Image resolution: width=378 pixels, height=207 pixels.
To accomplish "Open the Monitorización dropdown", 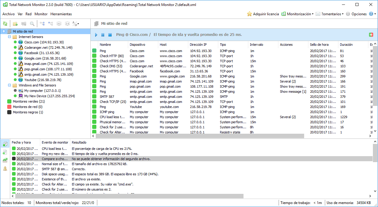I will coord(297,14).
